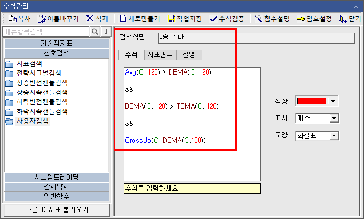The height and width of the screenshot is (219, 364).
Task: Click the red color swatch
Action: [x=312, y=101]
